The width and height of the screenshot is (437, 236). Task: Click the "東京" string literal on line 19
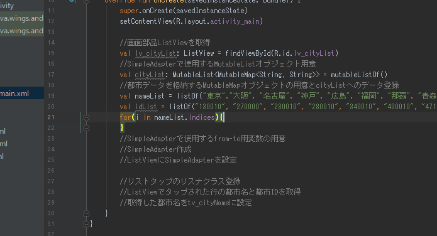coord(214,96)
